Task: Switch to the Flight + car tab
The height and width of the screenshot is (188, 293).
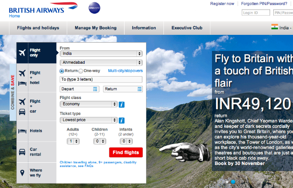Action: click(x=37, y=106)
